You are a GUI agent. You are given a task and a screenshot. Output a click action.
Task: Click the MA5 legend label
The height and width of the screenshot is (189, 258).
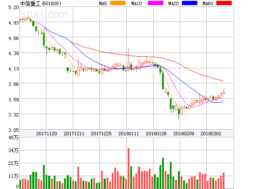pos(103,3)
